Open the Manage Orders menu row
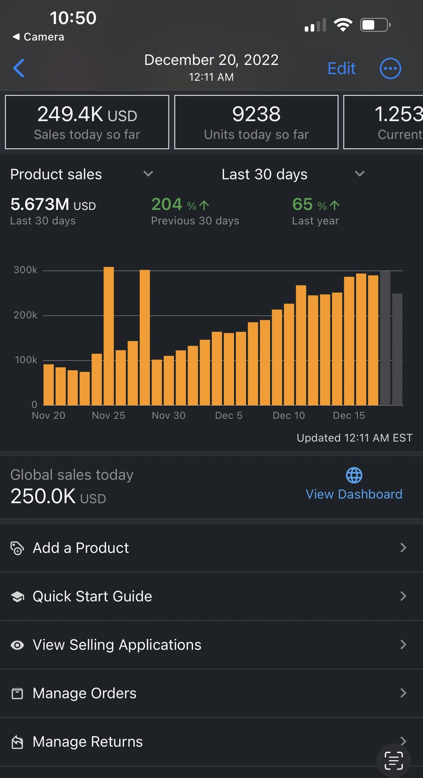Screen dimensions: 423x778 tap(211, 693)
